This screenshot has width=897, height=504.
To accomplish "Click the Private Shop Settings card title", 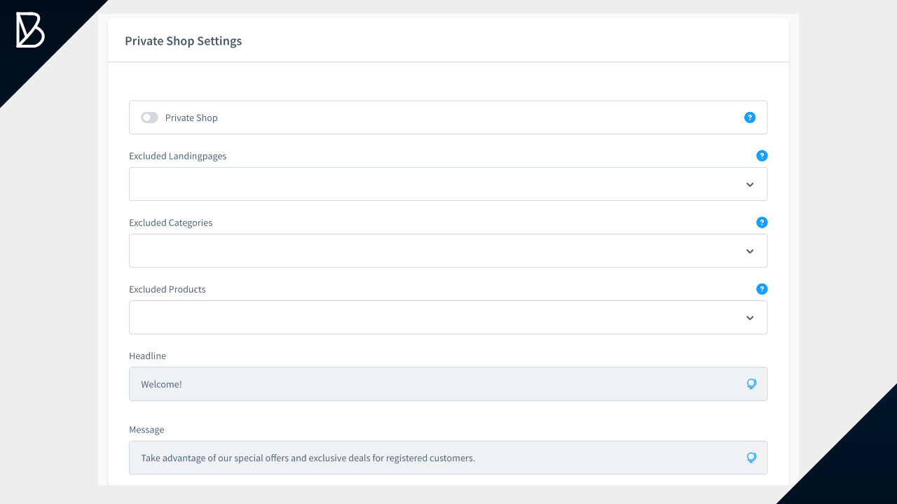I will 183,41.
